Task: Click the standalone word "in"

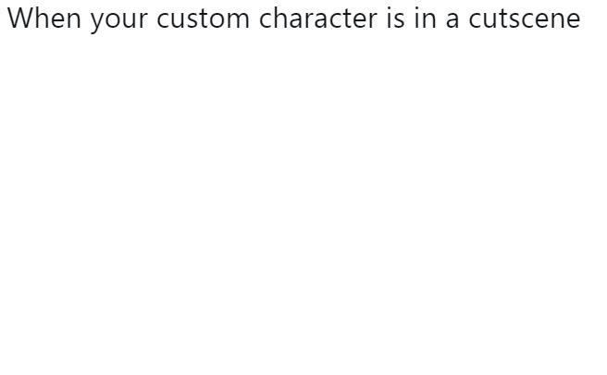Action: tap(425, 19)
